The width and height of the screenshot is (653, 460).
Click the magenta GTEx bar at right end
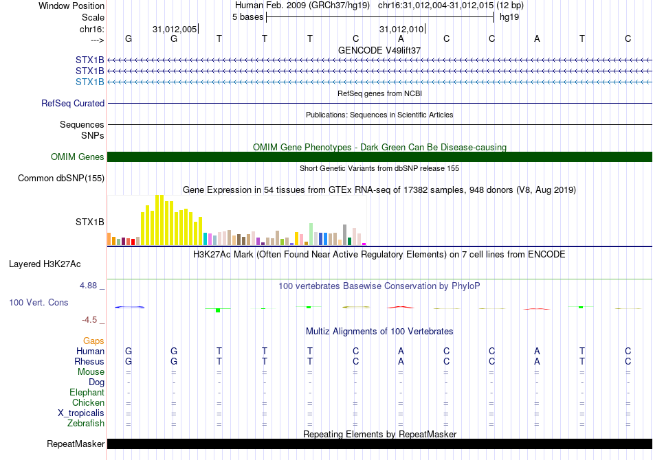point(364,244)
